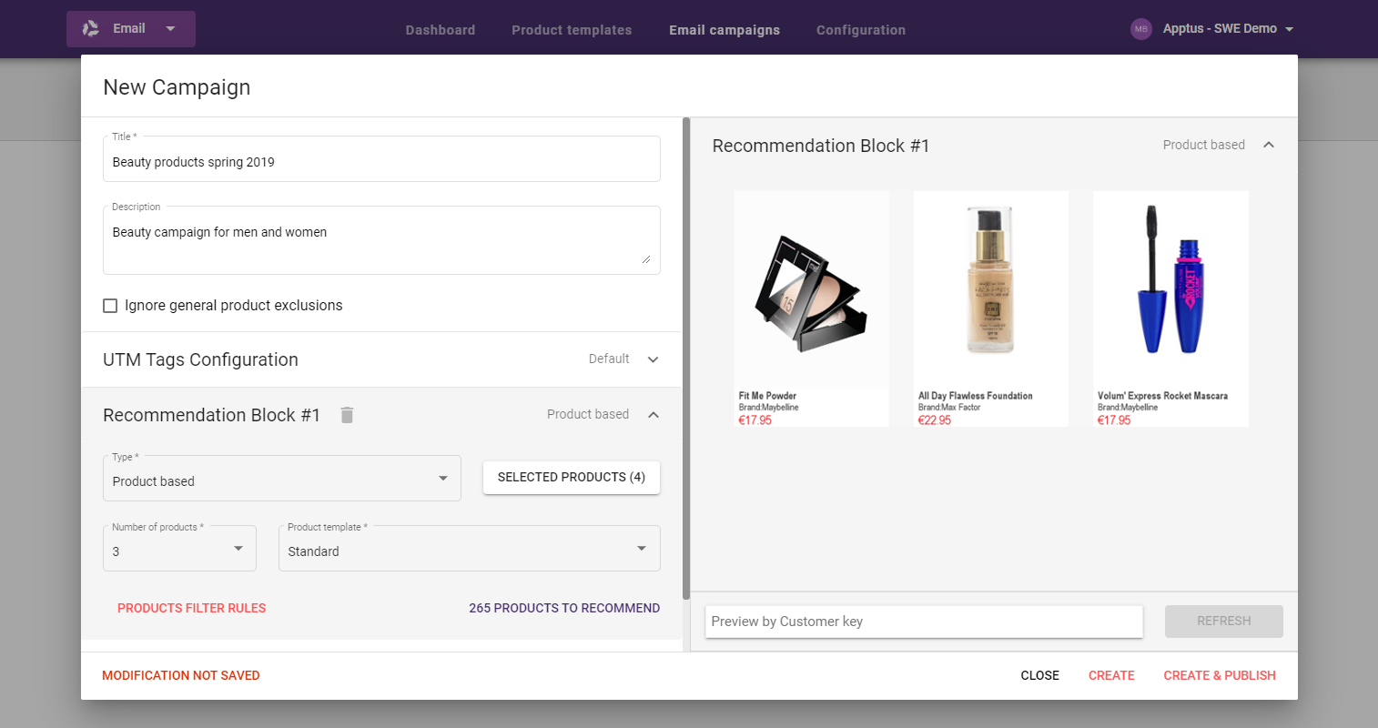
Task: Open the Product templates tab
Action: tap(572, 30)
